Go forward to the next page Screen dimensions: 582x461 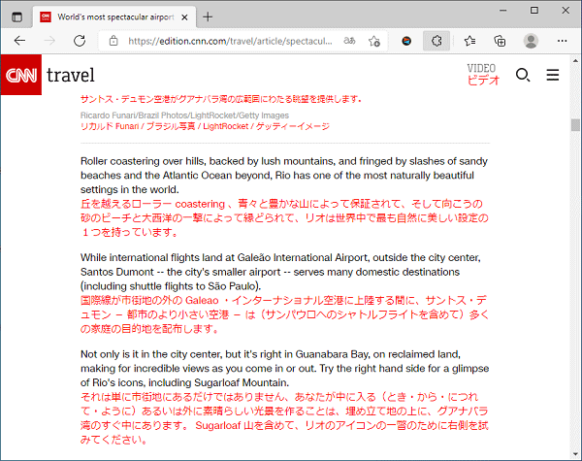click(49, 41)
